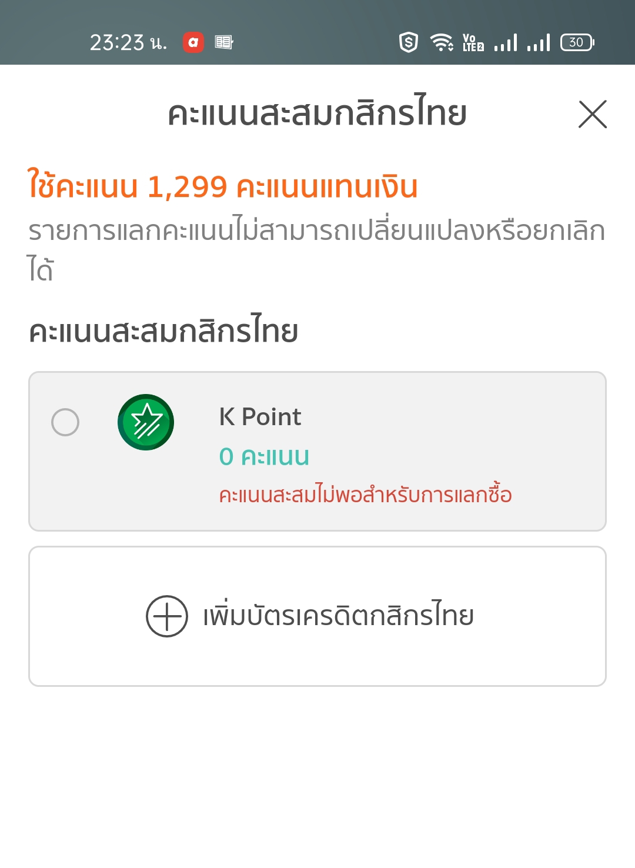The width and height of the screenshot is (635, 868).
Task: Tap the battery level 30 indicator
Action: [578, 42]
